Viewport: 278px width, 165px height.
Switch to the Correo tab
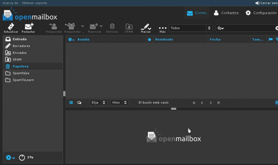[x=197, y=13]
